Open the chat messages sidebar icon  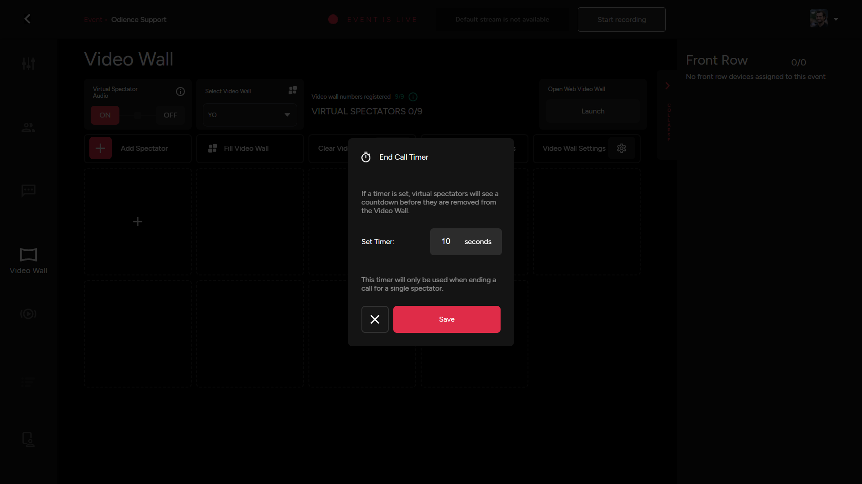pos(28,191)
